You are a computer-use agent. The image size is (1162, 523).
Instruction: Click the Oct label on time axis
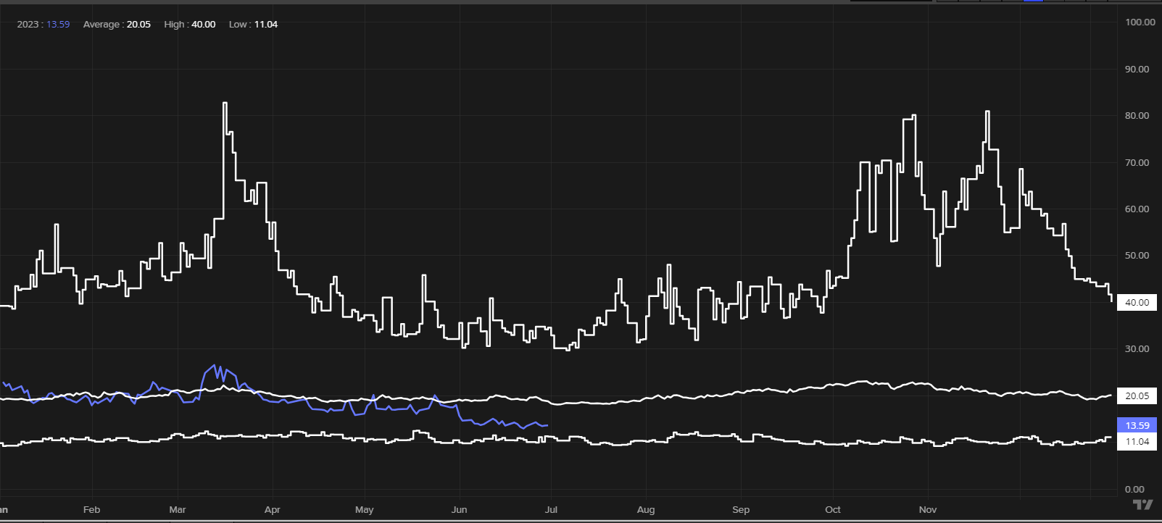point(833,510)
